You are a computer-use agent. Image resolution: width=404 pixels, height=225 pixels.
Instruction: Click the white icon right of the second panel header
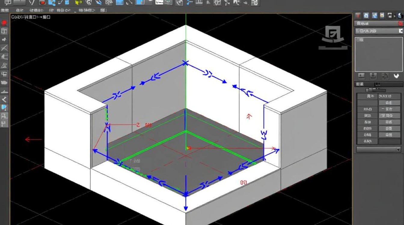[400, 31]
